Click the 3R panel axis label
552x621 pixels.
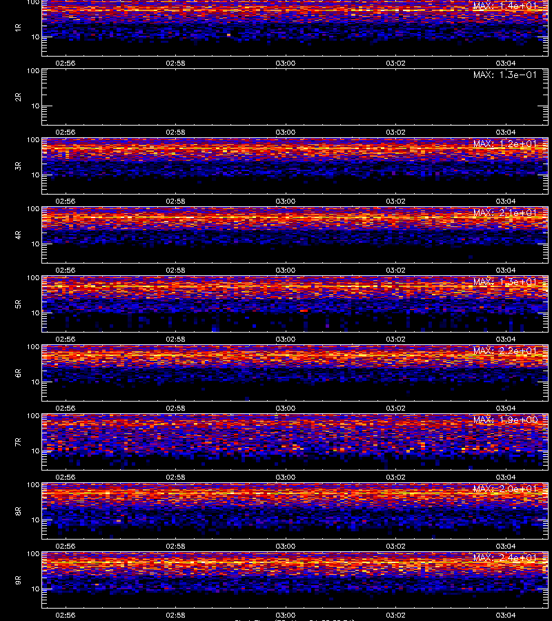click(18, 166)
